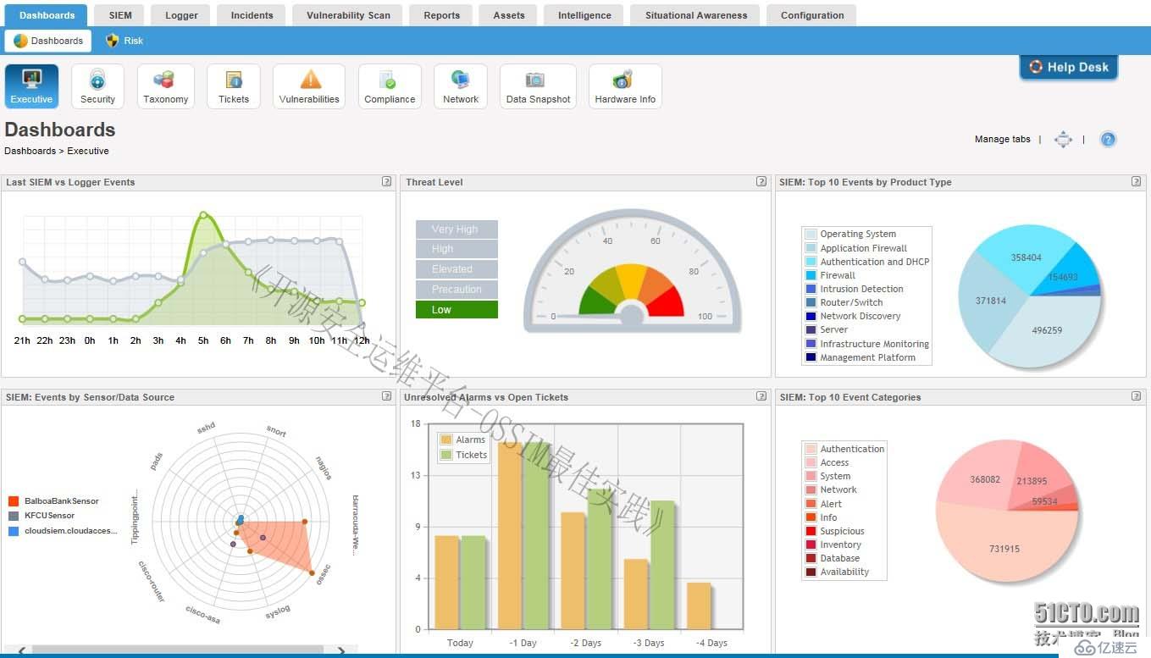Click the horizontal scrollbar under sensor chart
The image size is (1151, 658).
(x=178, y=650)
